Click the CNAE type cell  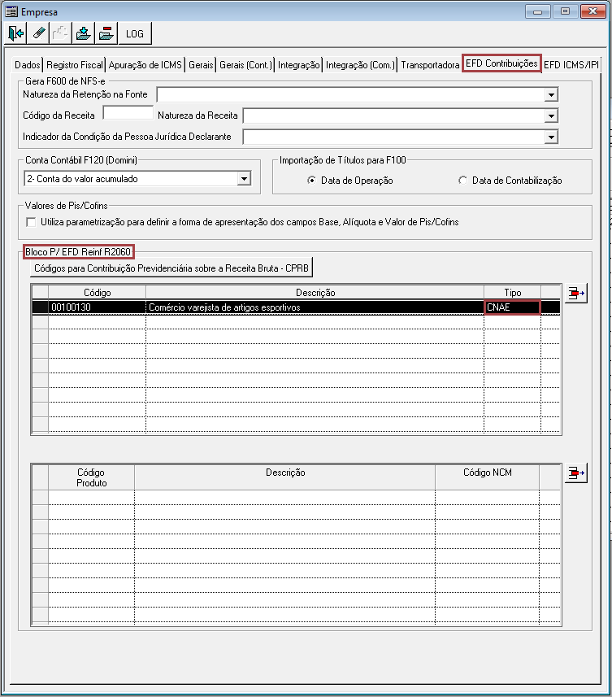tap(512, 307)
